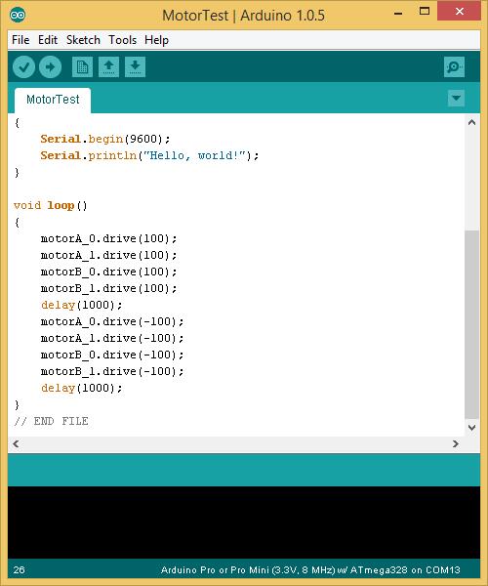Click the Arduino logo in title bar
488x586 pixels.
18,15
